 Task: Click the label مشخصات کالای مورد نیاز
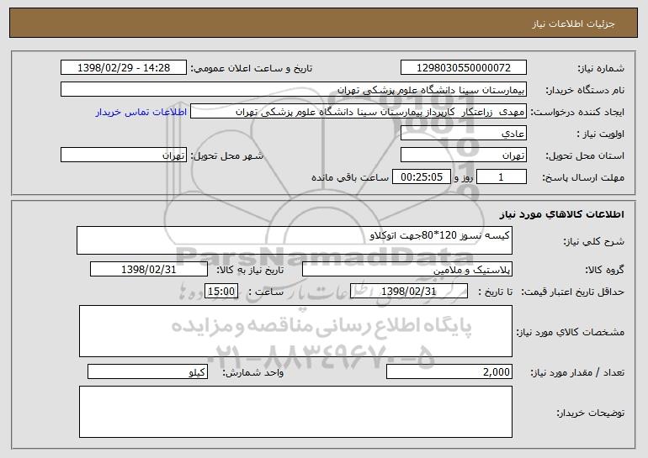[x=571, y=332]
